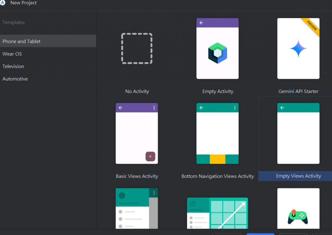The height and width of the screenshot is (235, 332).
Task: Click the Empty Activity label
Action: [x=218, y=91]
